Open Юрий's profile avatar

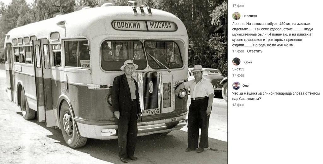tap(236, 62)
